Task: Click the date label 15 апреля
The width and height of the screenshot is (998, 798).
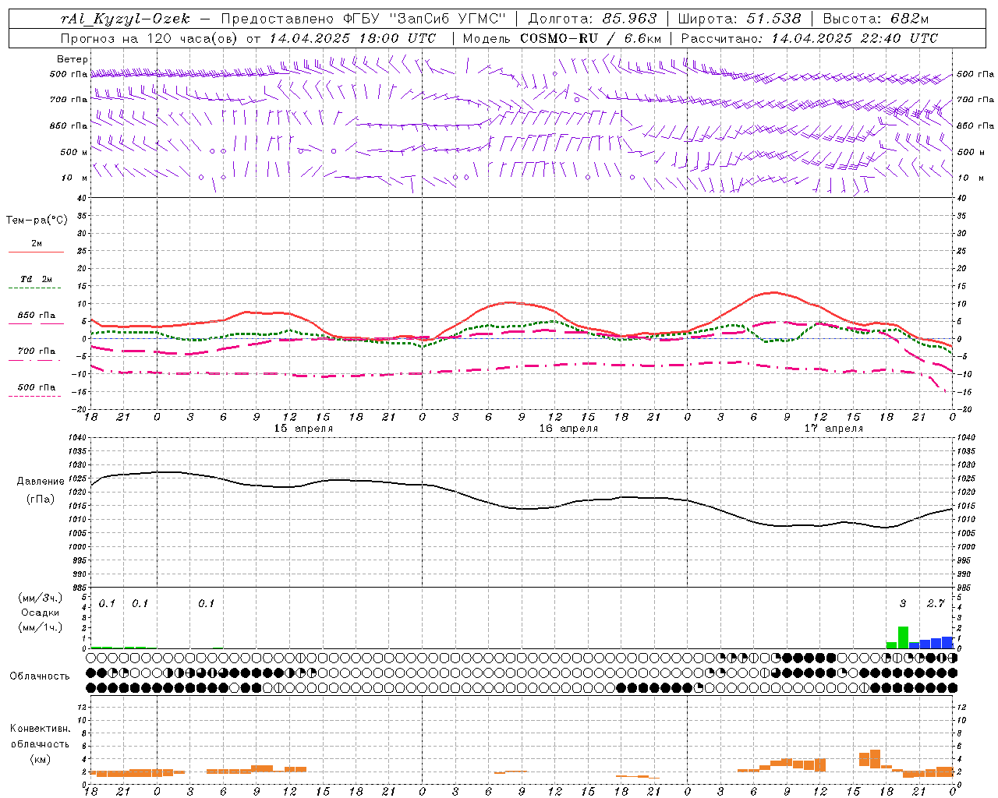Action: 303,429
